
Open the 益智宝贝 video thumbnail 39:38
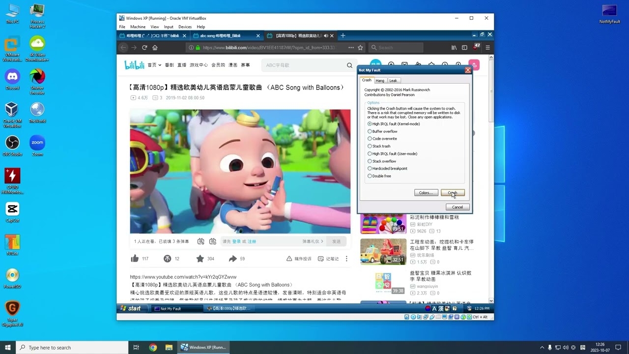coord(383,283)
